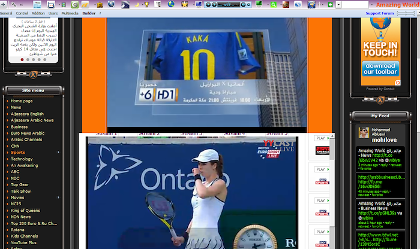420x249 pixels.
Task: Open the Top Gear menu link
Action: click(20, 184)
